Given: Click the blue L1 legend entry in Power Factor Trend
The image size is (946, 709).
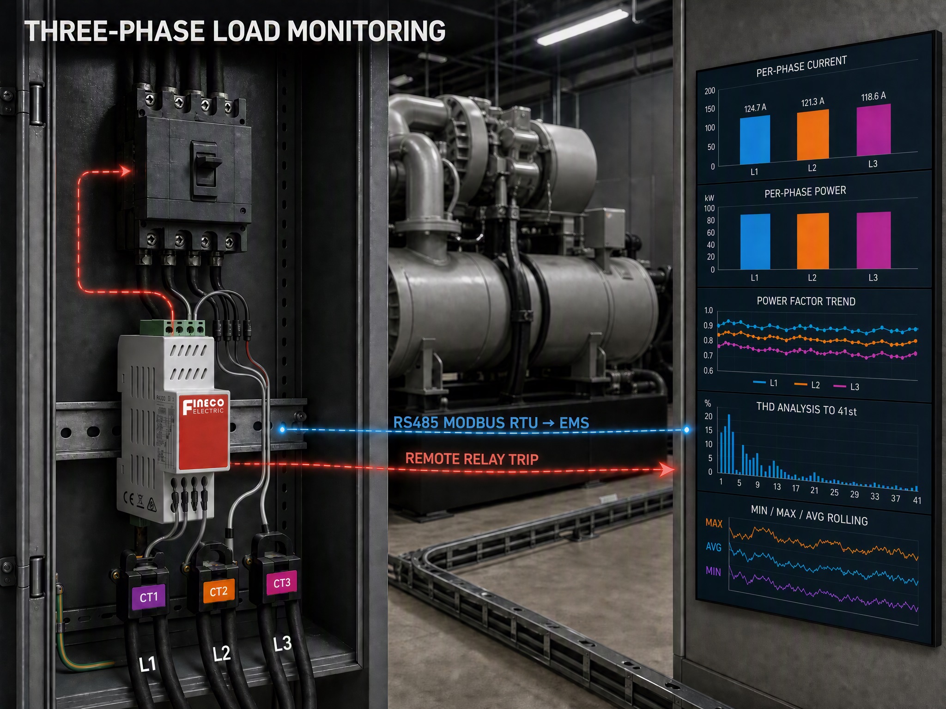Looking at the screenshot, I should coord(765,383).
